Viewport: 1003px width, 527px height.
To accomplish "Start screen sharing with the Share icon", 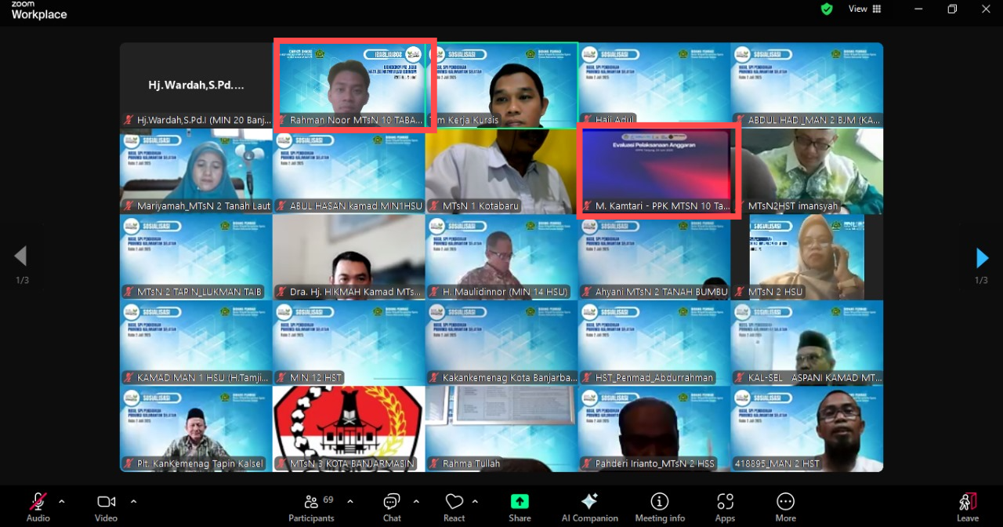I will tap(520, 502).
